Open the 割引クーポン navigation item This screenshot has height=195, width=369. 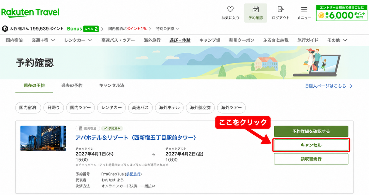(x=242, y=40)
